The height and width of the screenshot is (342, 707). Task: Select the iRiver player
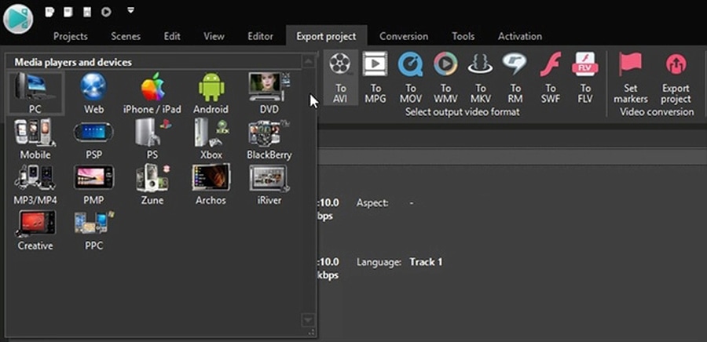click(x=269, y=184)
